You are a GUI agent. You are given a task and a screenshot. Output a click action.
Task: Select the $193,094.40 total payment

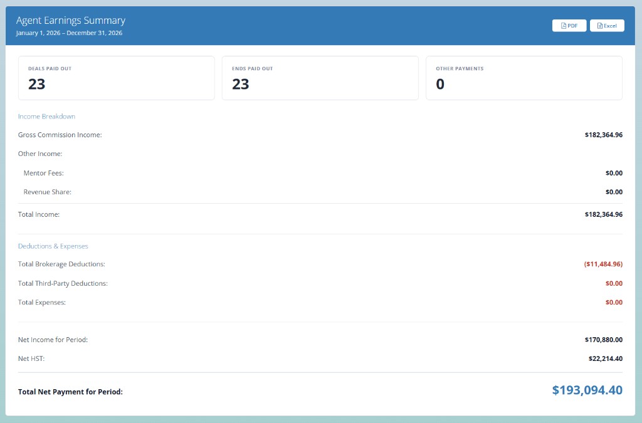587,390
